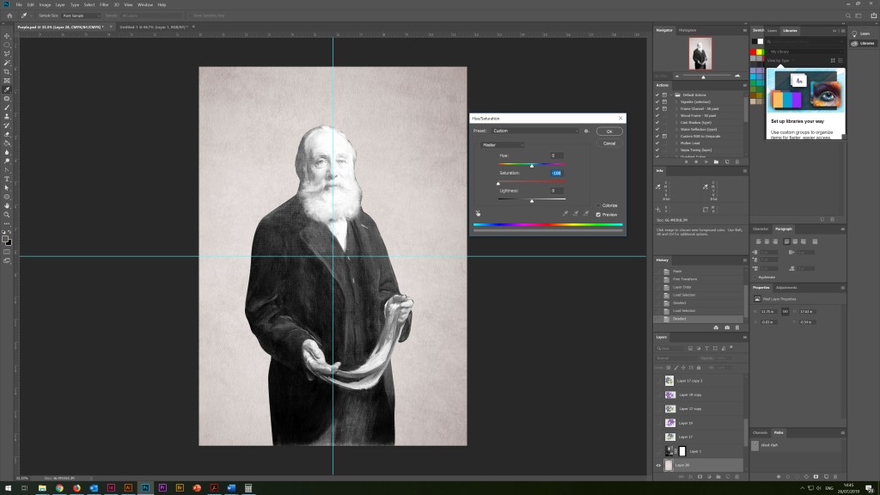Switch to the Channels tab
The image size is (880, 495).
(761, 432)
